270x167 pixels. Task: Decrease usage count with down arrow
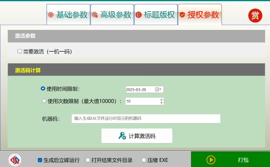[x=161, y=103]
